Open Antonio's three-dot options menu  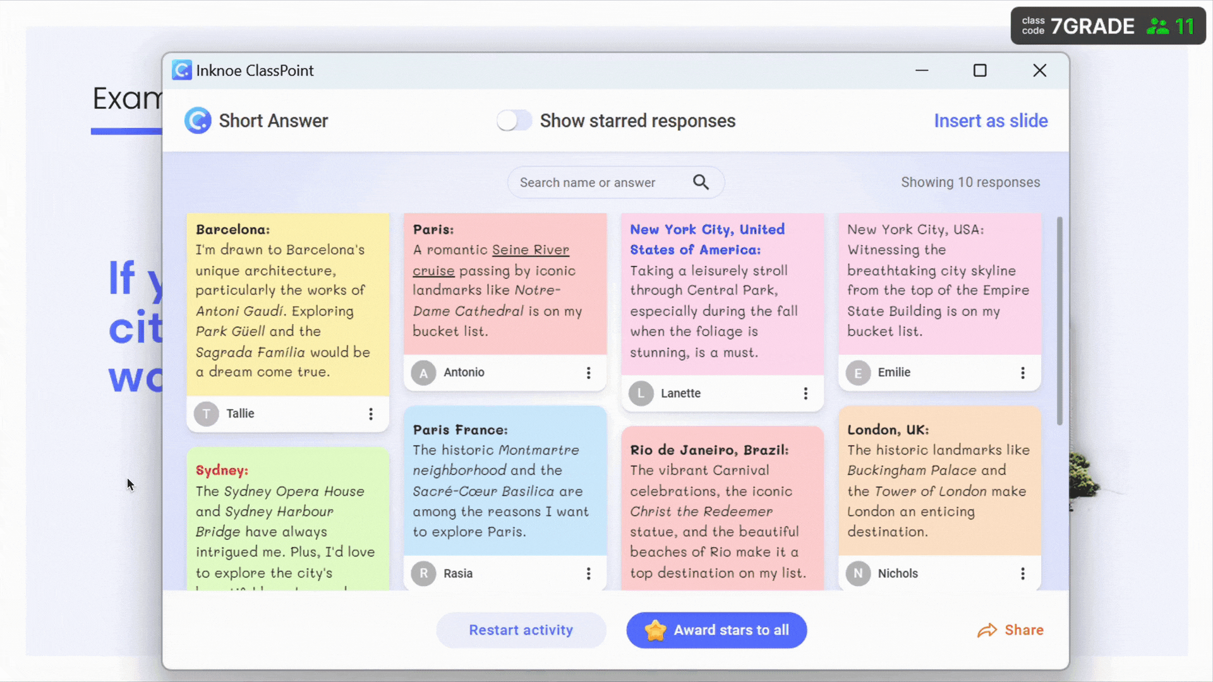[x=588, y=373]
